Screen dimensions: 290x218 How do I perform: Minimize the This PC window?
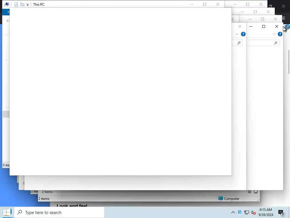[192, 4]
